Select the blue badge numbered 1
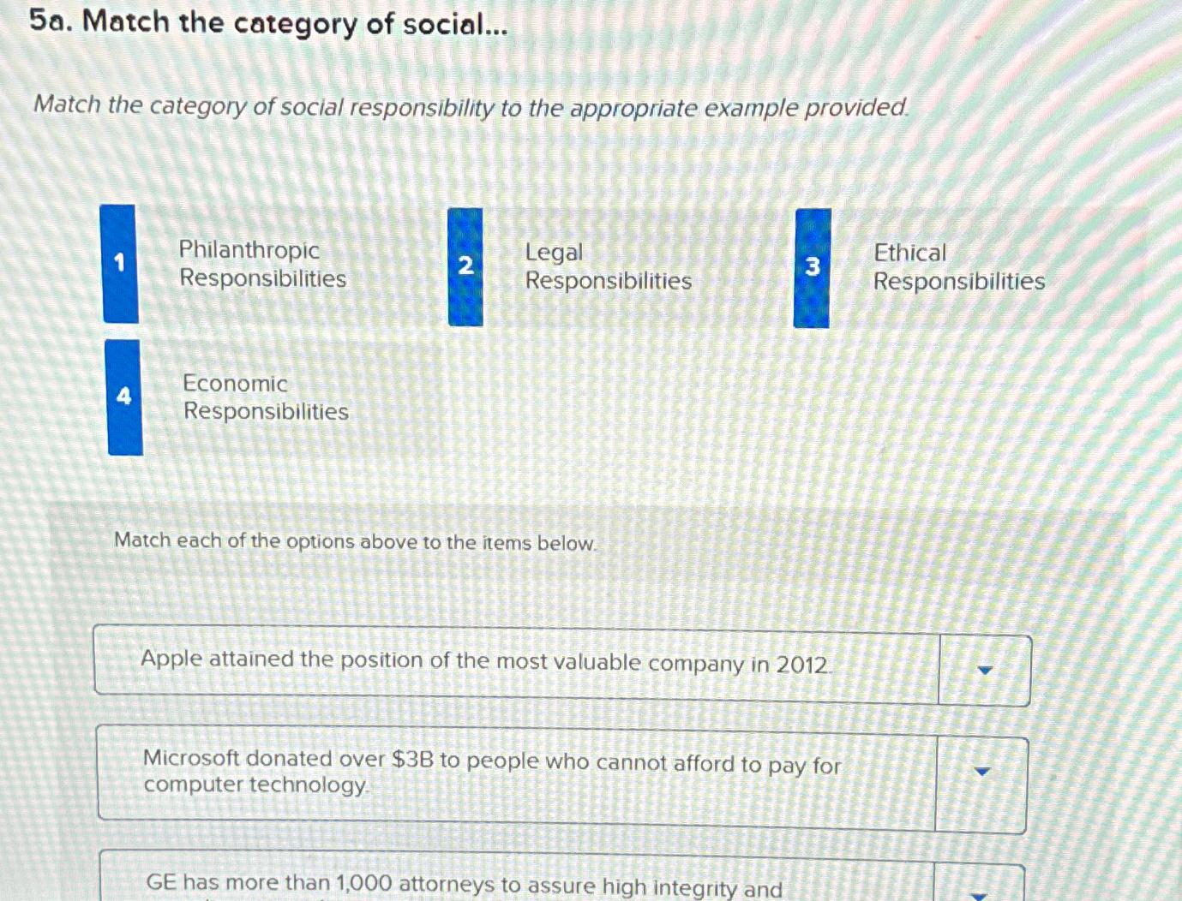1182x901 pixels. 120,265
